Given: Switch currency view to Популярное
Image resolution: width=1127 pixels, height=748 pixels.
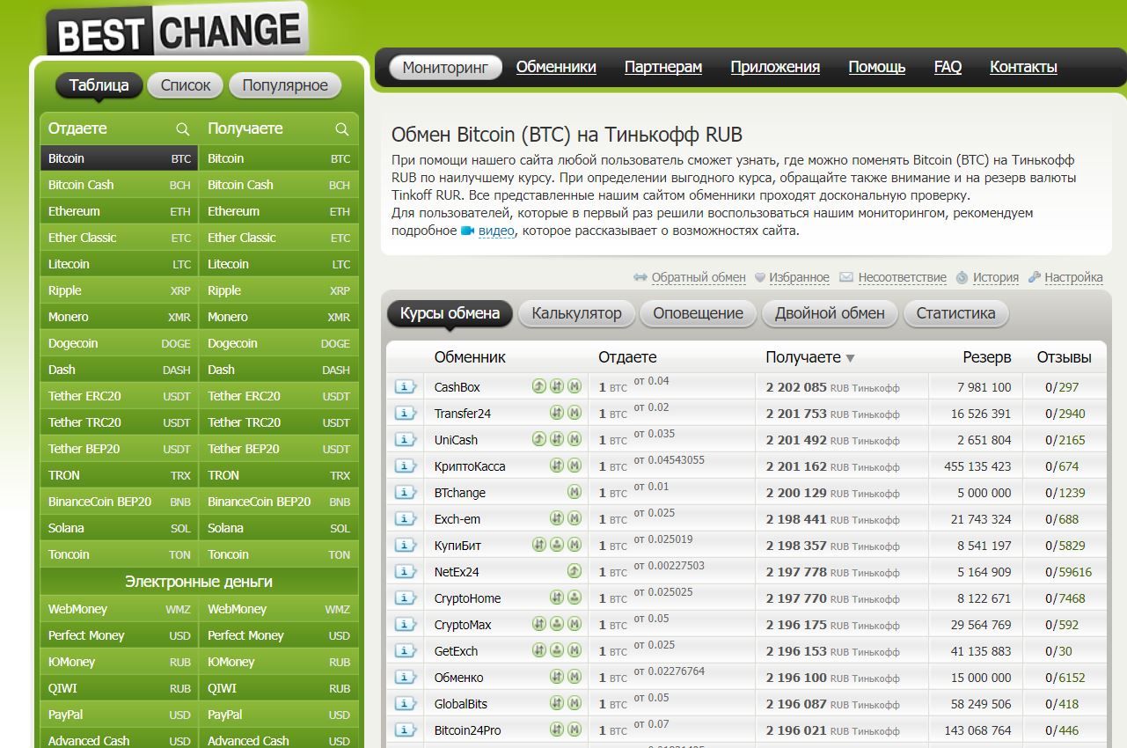Looking at the screenshot, I should [x=285, y=85].
